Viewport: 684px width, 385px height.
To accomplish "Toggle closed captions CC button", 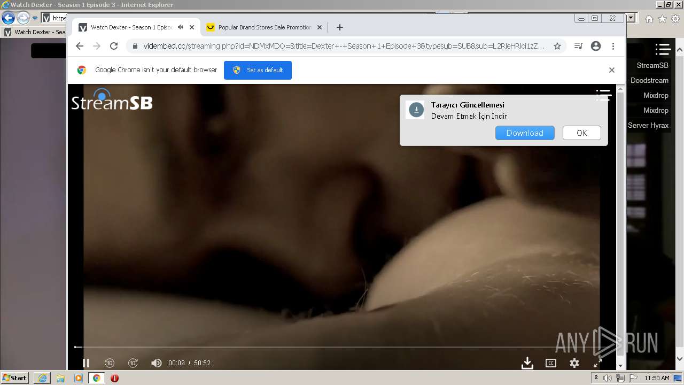I will point(551,363).
